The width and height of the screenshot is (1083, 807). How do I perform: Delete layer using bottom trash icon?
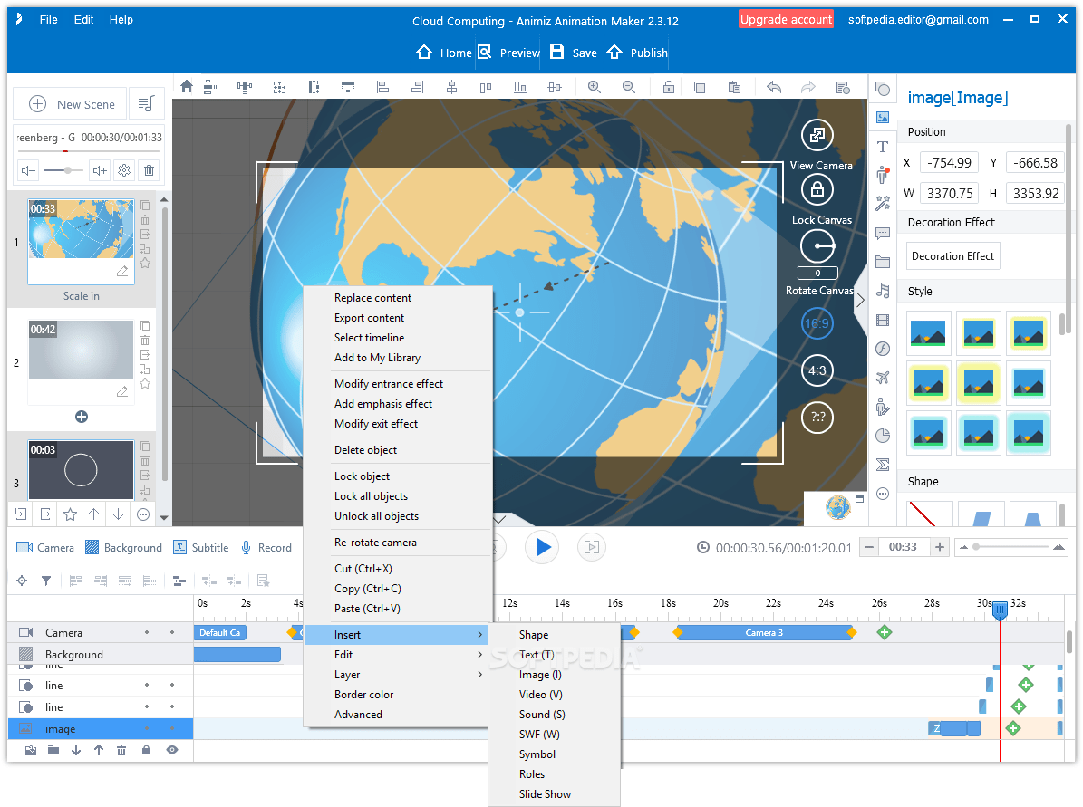click(121, 751)
